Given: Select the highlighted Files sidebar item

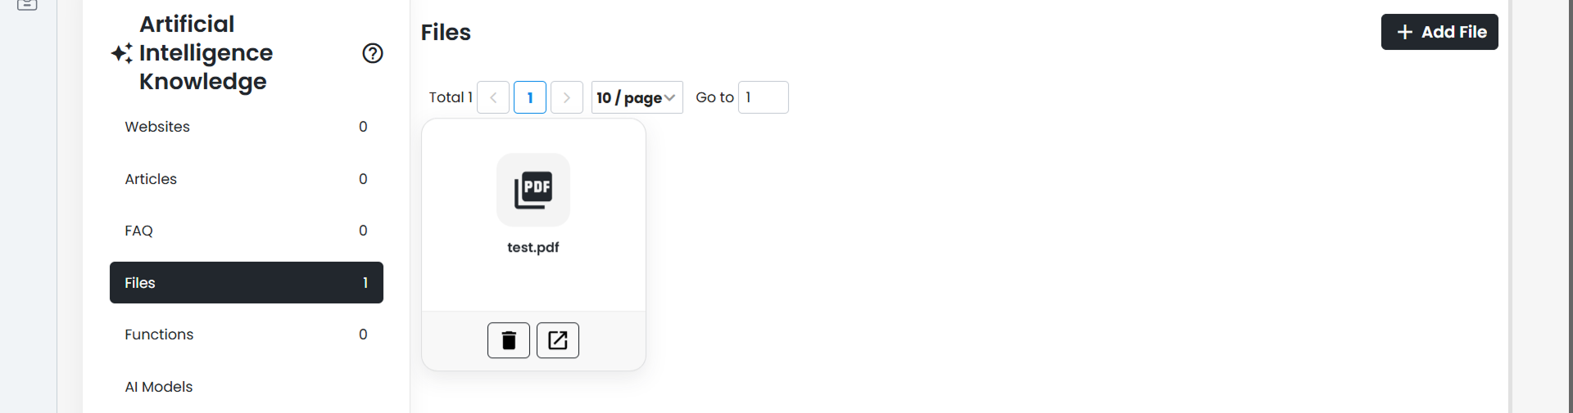Looking at the screenshot, I should [247, 282].
